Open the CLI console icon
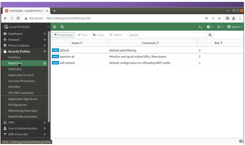245x145 pixels. (x=200, y=27)
